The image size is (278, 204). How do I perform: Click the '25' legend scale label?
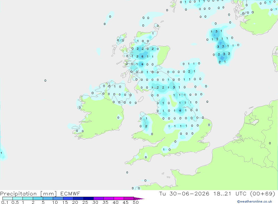coord(85,202)
